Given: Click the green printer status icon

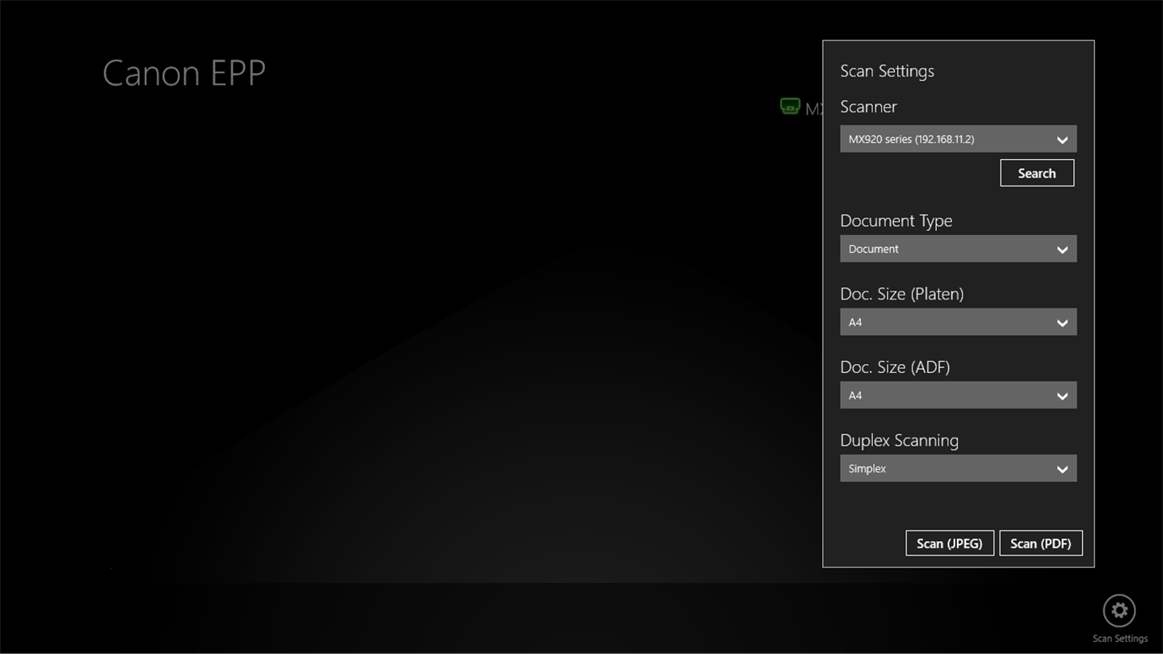Looking at the screenshot, I should click(x=789, y=107).
